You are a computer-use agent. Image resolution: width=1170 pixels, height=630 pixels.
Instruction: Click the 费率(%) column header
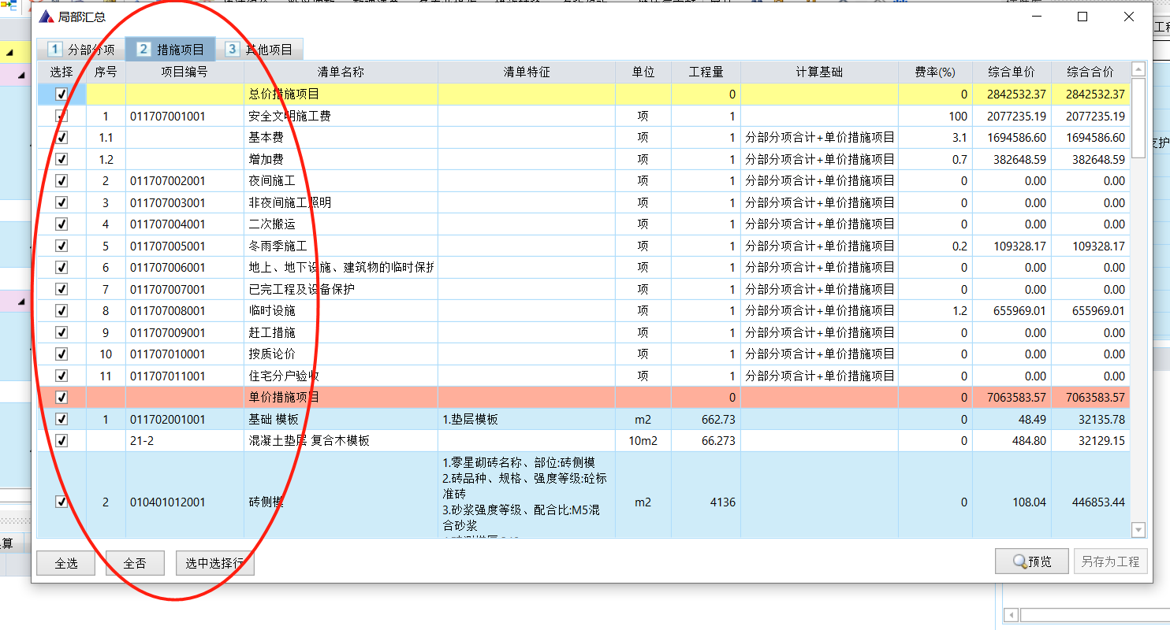(935, 72)
